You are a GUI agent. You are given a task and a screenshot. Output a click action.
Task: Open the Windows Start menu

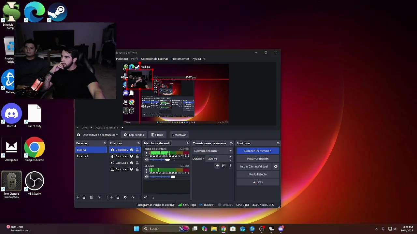pos(137,229)
